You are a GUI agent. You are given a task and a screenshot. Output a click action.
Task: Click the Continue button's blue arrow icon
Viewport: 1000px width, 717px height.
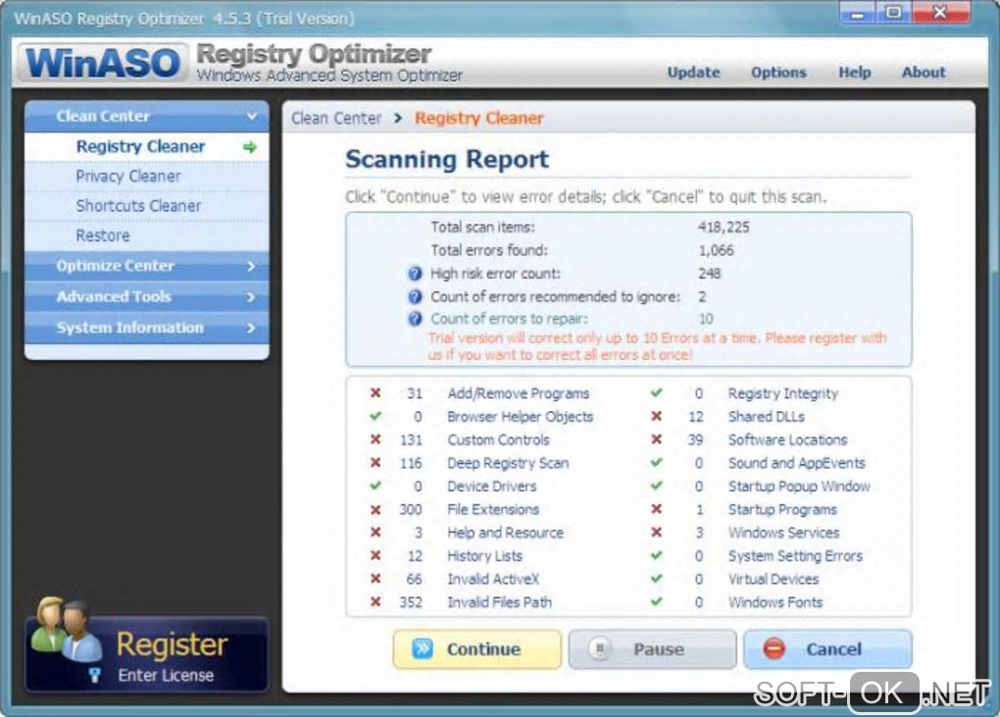[x=423, y=648]
